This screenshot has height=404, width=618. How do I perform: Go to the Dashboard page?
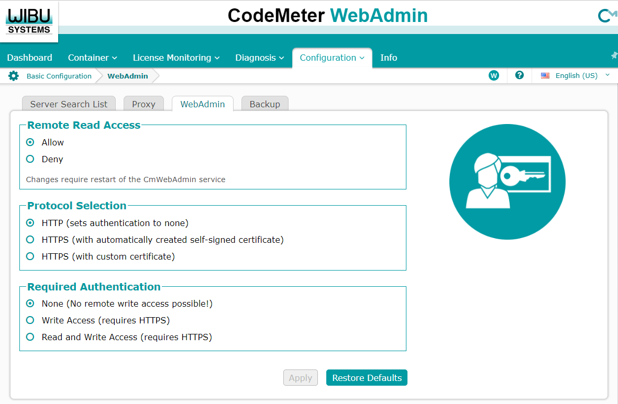pos(30,58)
